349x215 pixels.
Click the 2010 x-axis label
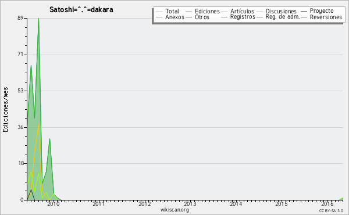pyautogui.click(x=54, y=203)
